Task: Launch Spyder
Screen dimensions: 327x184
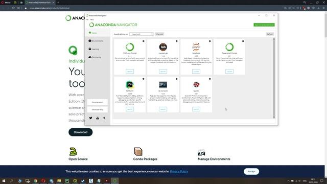Action: 196,109
